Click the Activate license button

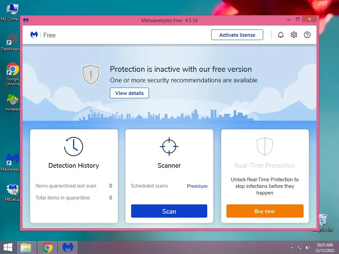[x=237, y=35]
